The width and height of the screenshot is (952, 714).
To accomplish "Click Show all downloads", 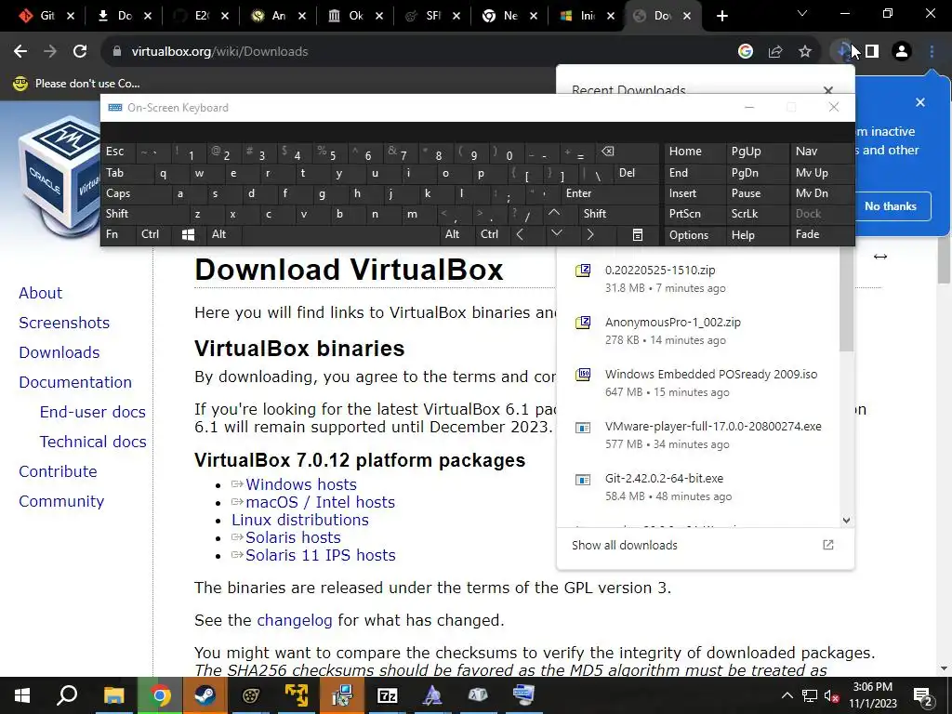I will pyautogui.click(x=624, y=545).
